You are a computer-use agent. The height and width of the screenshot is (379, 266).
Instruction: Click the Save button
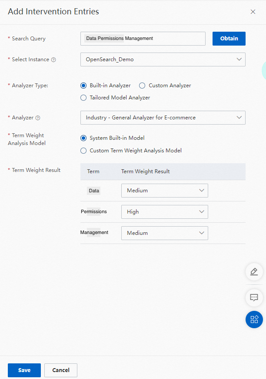(24, 370)
